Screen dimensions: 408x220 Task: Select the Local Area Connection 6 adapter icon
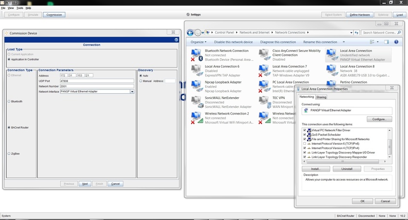(x=196, y=71)
